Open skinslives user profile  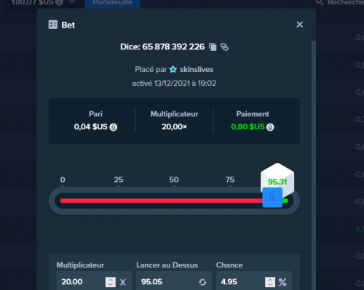tap(197, 70)
